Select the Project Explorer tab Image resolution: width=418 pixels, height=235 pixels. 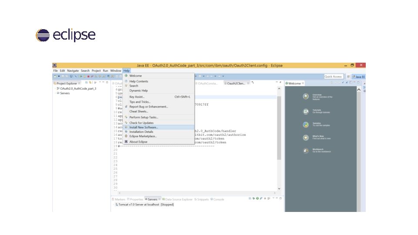[67, 83]
